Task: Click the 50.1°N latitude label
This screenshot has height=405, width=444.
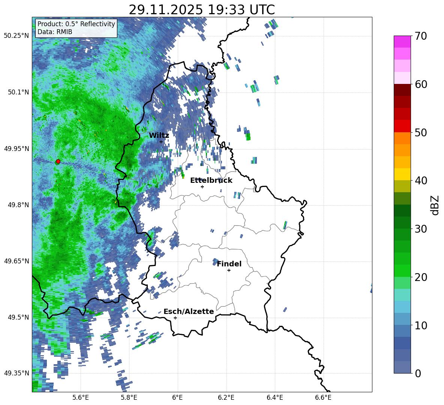Action: coord(18,92)
